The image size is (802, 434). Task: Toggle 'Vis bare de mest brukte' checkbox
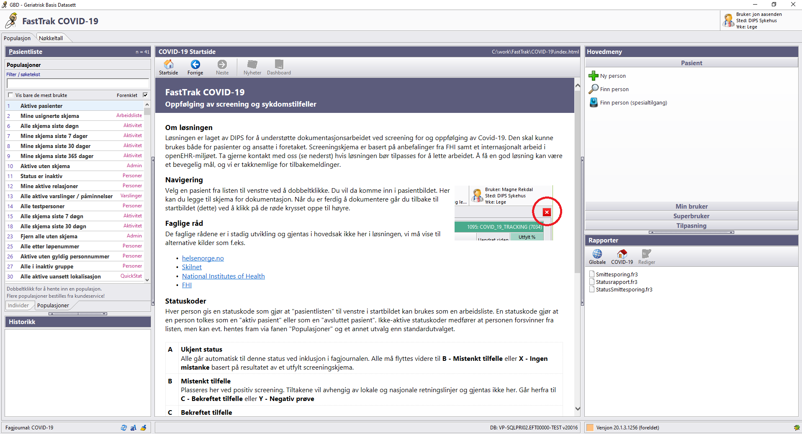coord(10,95)
